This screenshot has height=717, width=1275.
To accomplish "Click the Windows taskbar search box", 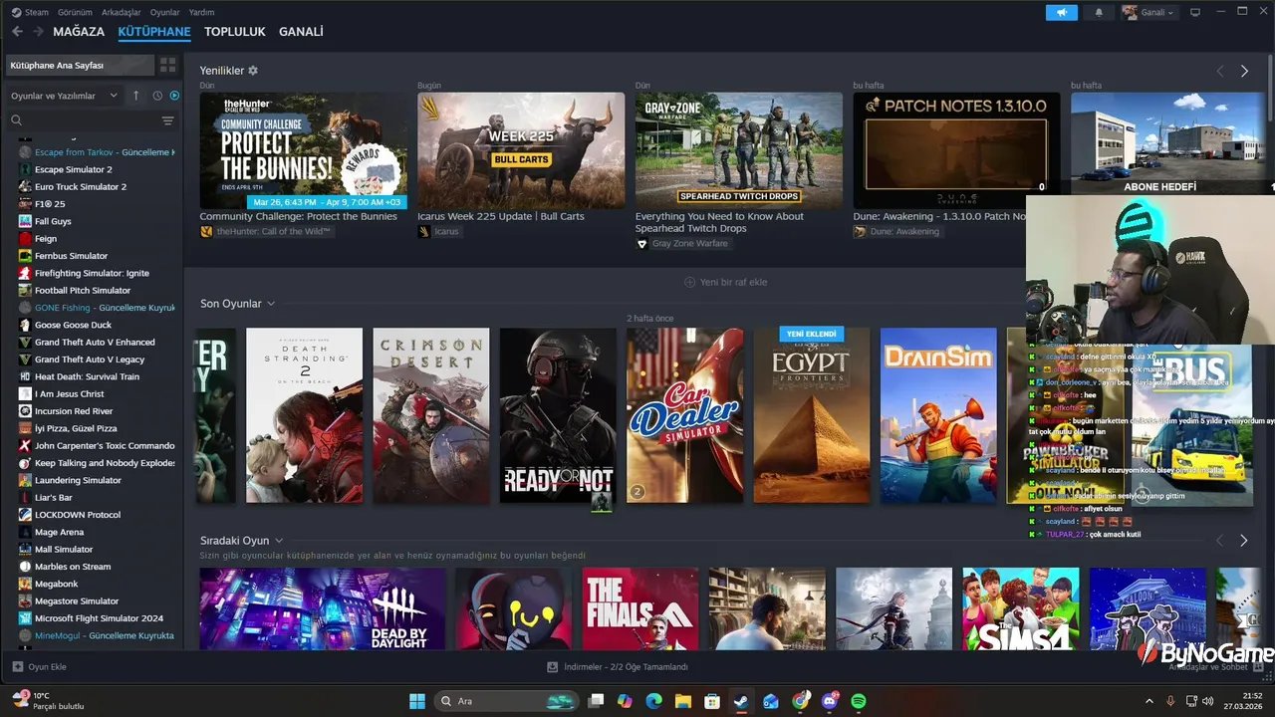I will (x=506, y=701).
